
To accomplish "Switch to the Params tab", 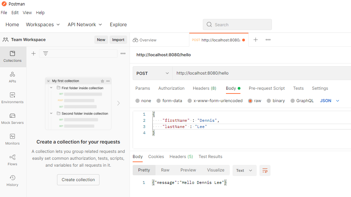I will 143,88.
